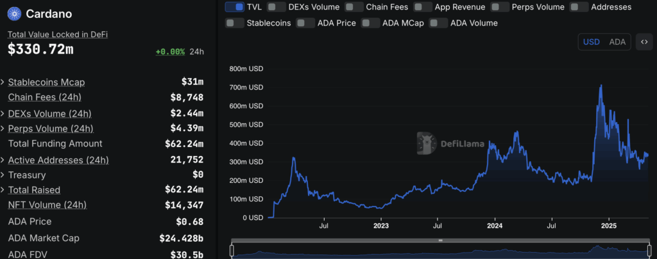Click the ADA FDV label

click(28, 255)
